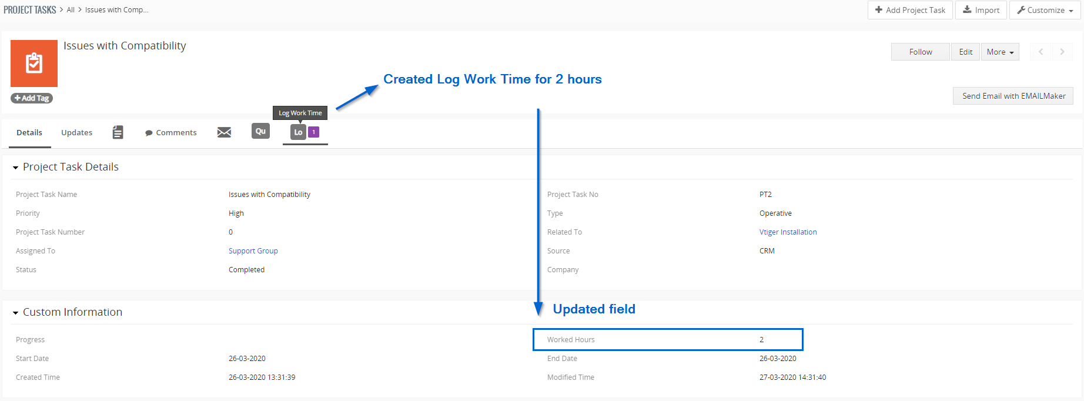Open the Log Work Time tab icon
1084x401 pixels.
click(x=298, y=132)
